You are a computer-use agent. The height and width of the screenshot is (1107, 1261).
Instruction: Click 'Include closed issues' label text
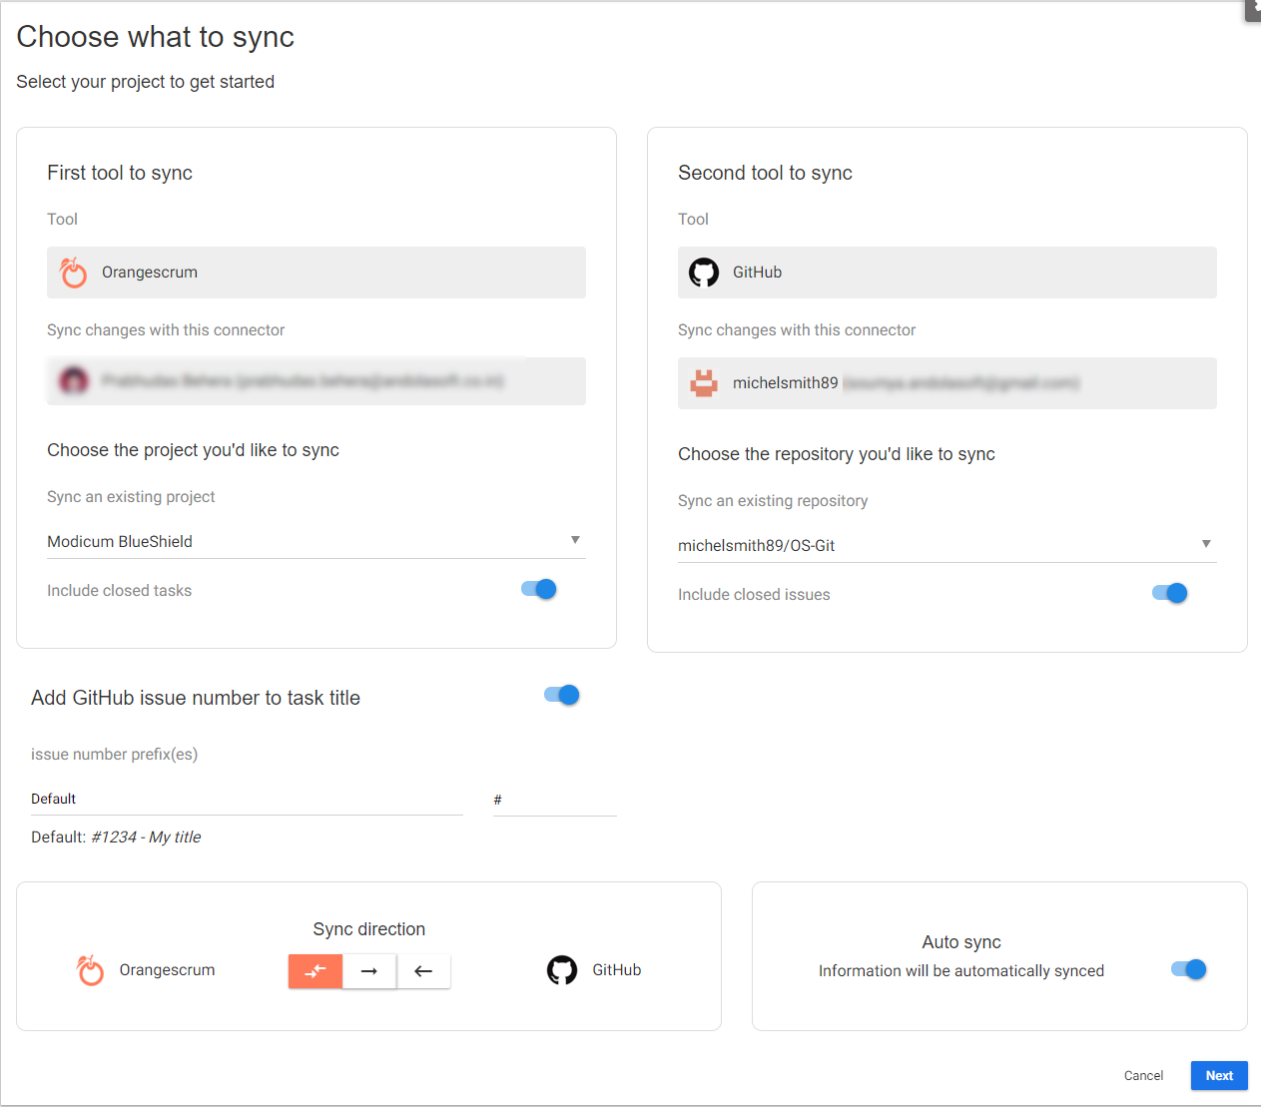pyautogui.click(x=754, y=595)
